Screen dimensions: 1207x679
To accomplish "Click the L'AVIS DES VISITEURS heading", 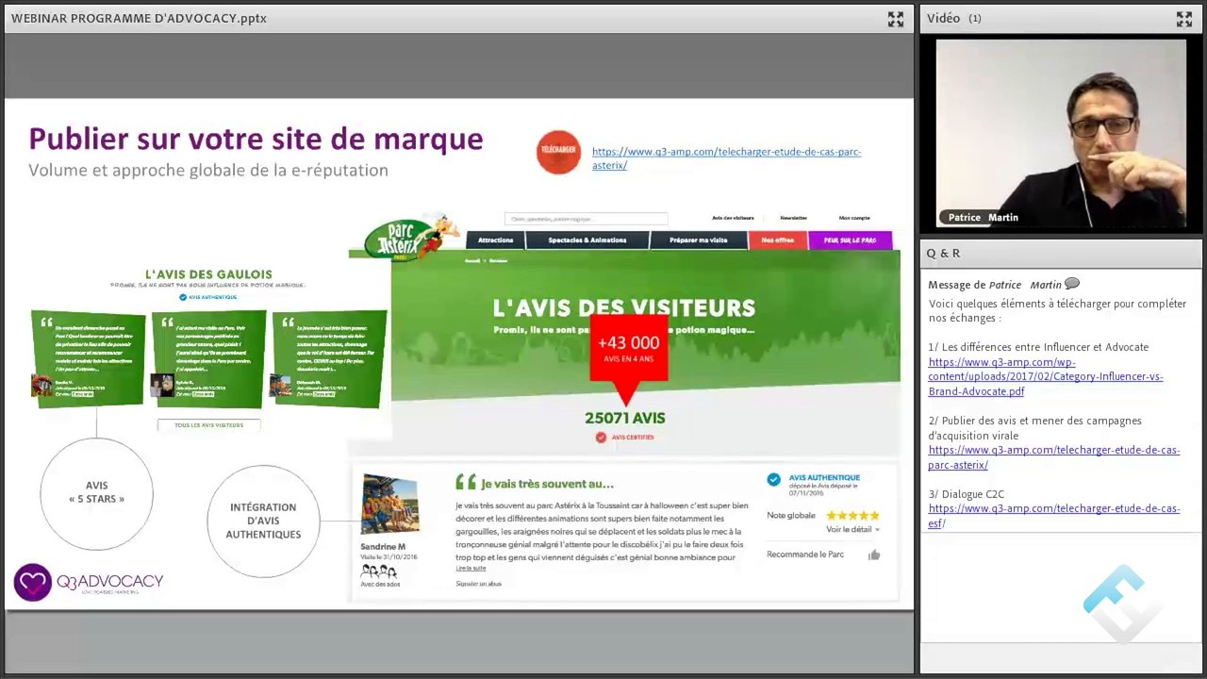I will pyautogui.click(x=624, y=307).
